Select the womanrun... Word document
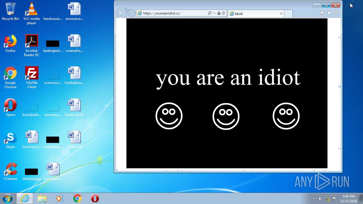 tap(53, 172)
